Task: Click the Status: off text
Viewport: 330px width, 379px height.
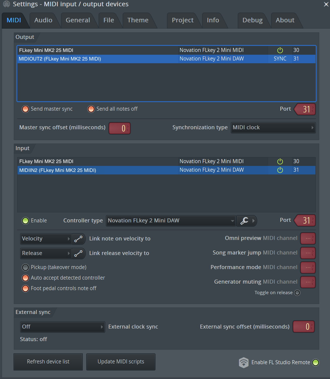Action: point(33,339)
